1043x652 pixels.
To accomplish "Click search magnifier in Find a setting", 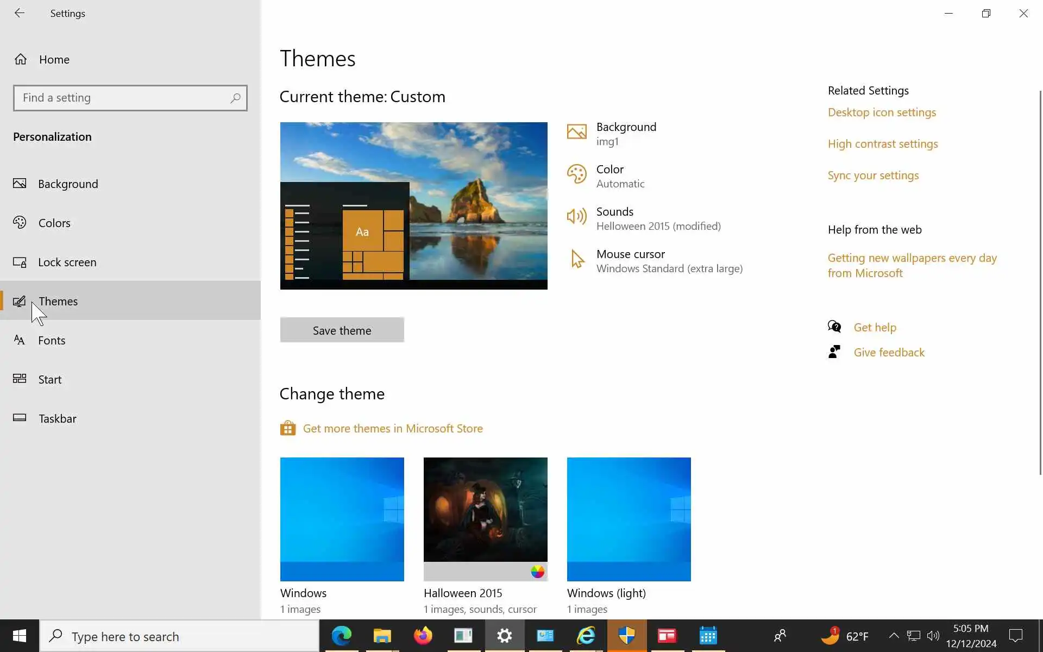I will click(235, 98).
